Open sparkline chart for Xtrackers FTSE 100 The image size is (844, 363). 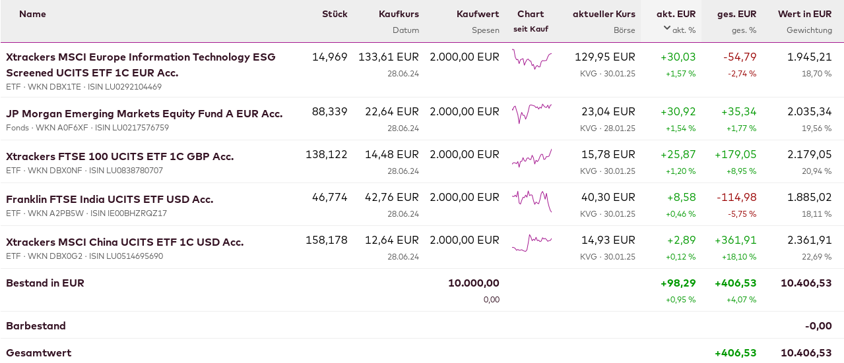pos(531,158)
